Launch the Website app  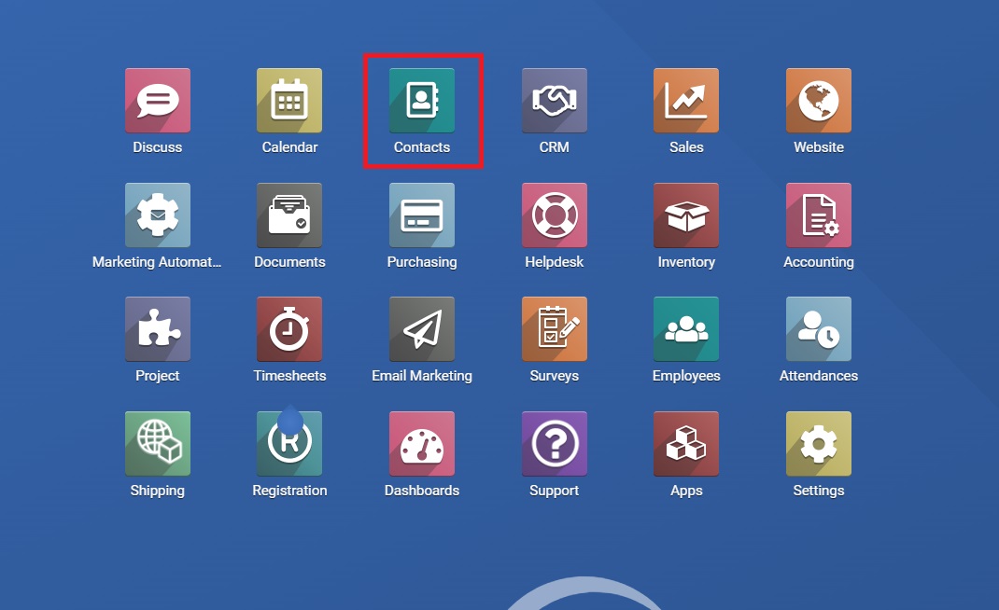(x=819, y=101)
